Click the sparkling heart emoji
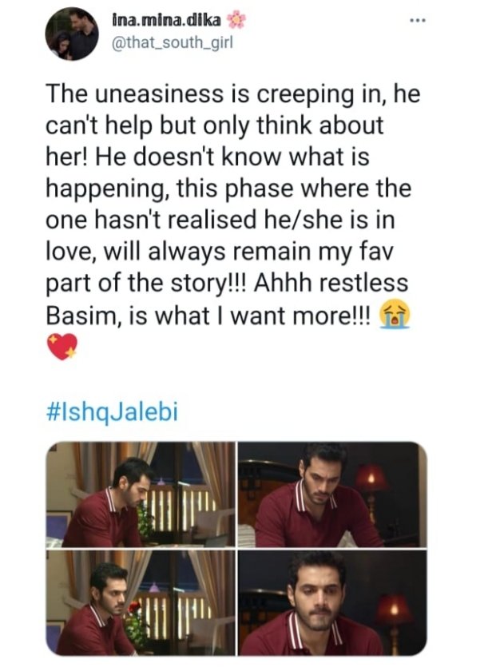 coord(62,347)
